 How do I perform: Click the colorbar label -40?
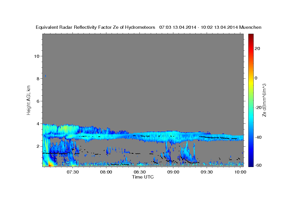pyautogui.click(x=258, y=137)
